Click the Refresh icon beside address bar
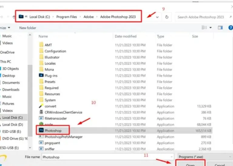The image size is (233, 166). [167, 17]
